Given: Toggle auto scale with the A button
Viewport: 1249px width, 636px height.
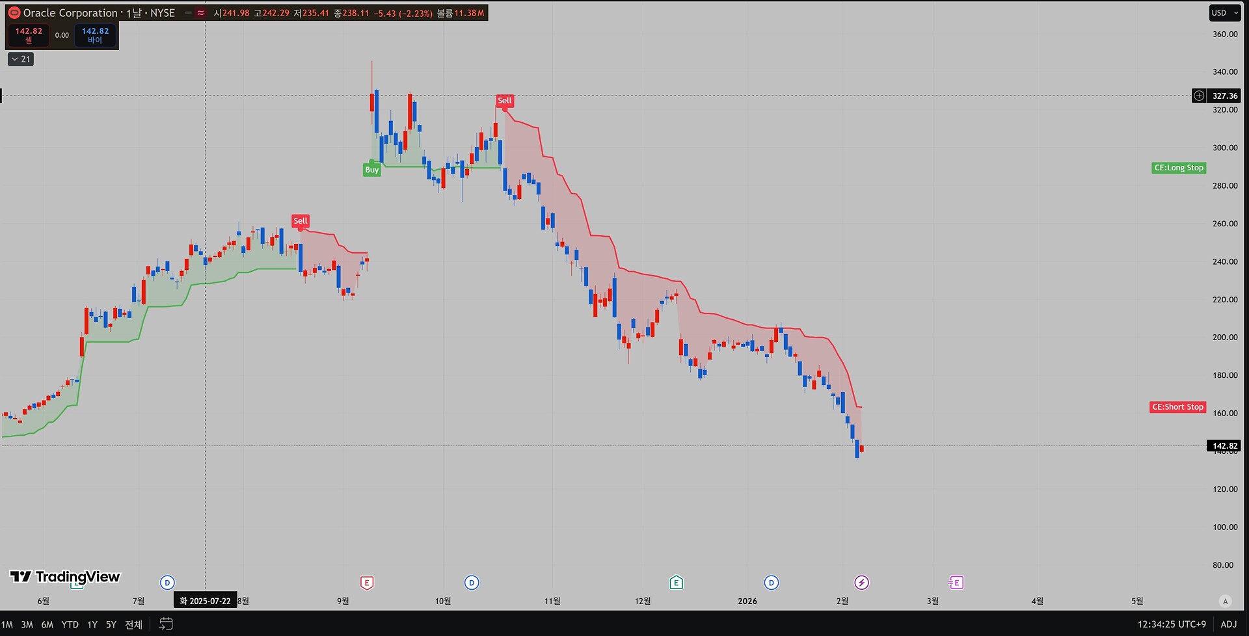Looking at the screenshot, I should (x=1226, y=602).
